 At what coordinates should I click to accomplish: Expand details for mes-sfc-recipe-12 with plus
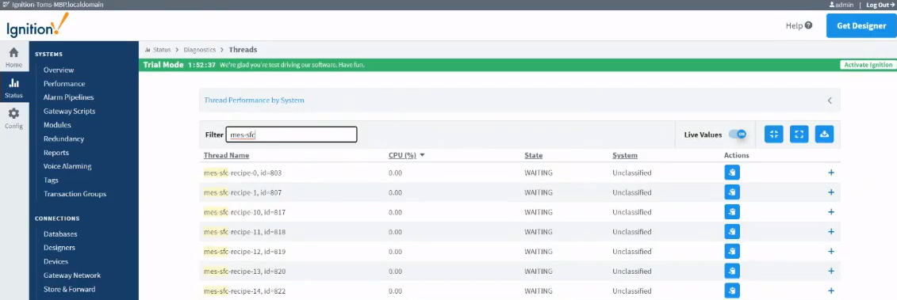coord(831,252)
